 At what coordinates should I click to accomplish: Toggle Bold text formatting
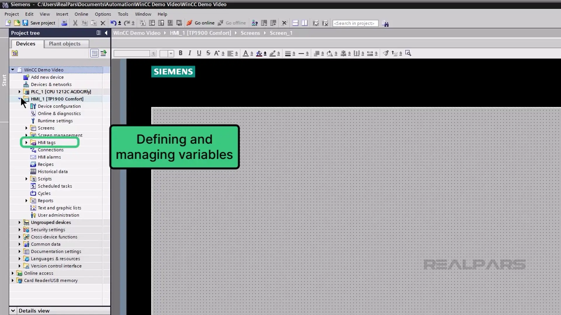181,53
